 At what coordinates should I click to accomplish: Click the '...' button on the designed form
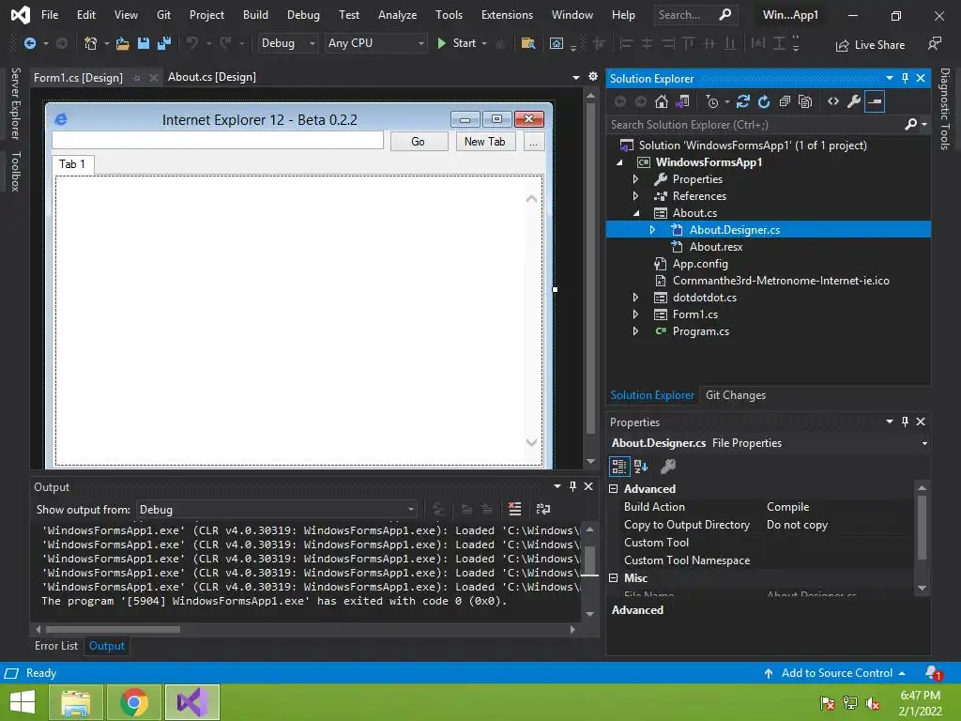[x=533, y=142]
